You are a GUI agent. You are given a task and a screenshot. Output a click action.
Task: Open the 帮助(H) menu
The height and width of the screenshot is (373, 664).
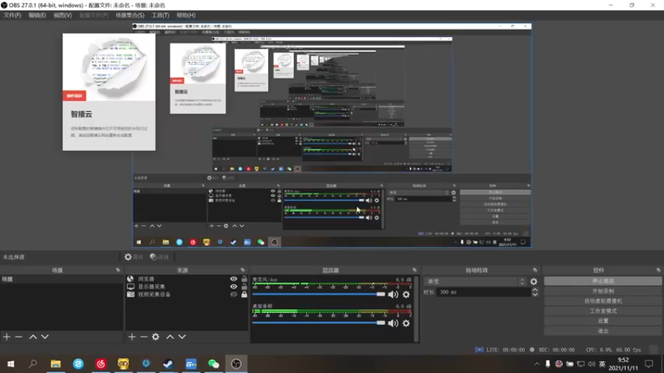pyautogui.click(x=186, y=15)
